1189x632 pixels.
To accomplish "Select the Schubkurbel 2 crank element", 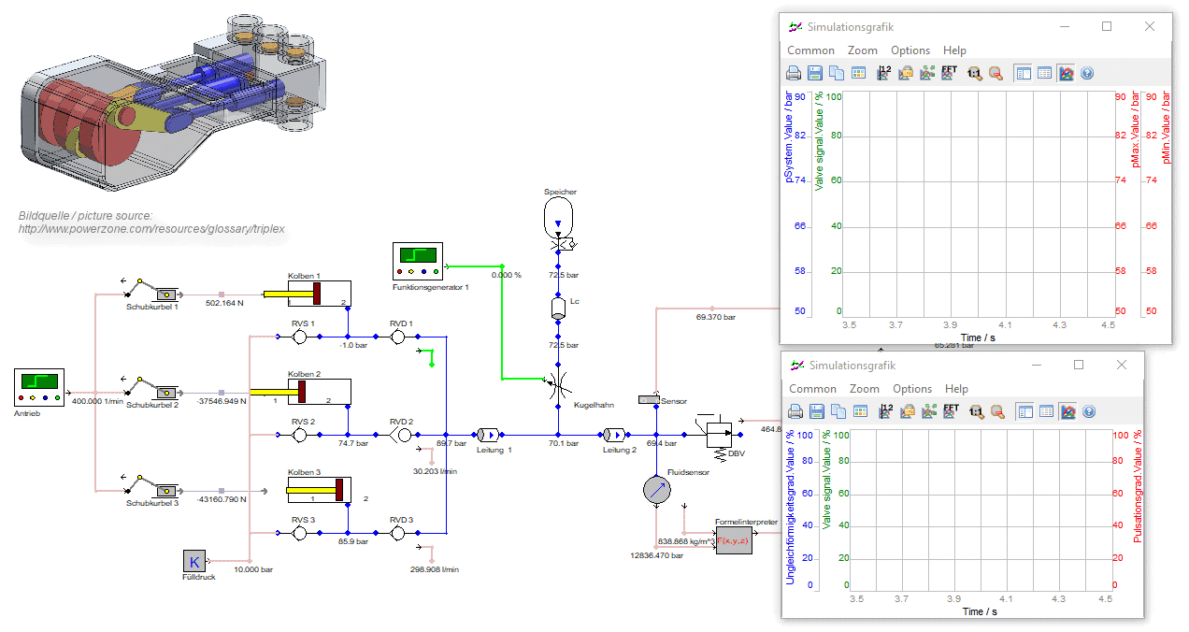I will click(x=151, y=389).
